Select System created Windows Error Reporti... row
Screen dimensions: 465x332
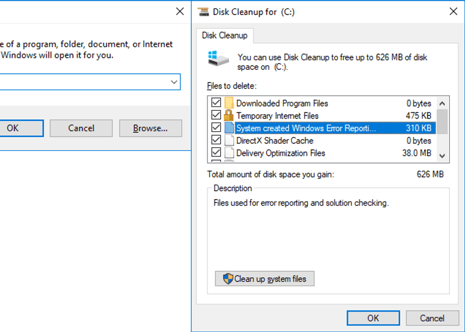(x=335, y=128)
